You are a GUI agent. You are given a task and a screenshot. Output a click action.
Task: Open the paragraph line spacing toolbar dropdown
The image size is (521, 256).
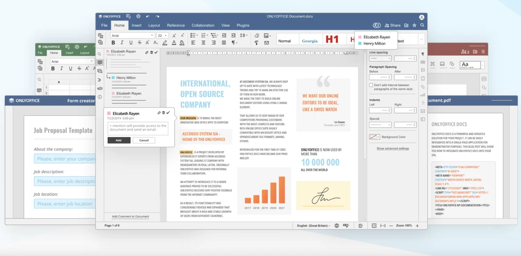[244, 36]
